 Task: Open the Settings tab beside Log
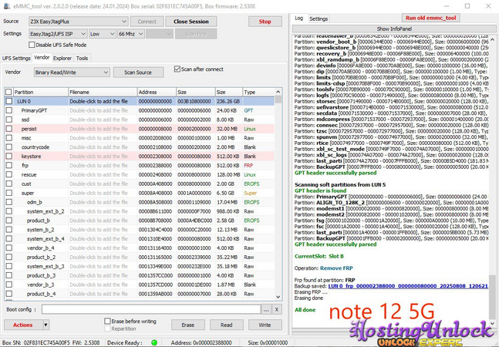pyautogui.click(x=319, y=18)
